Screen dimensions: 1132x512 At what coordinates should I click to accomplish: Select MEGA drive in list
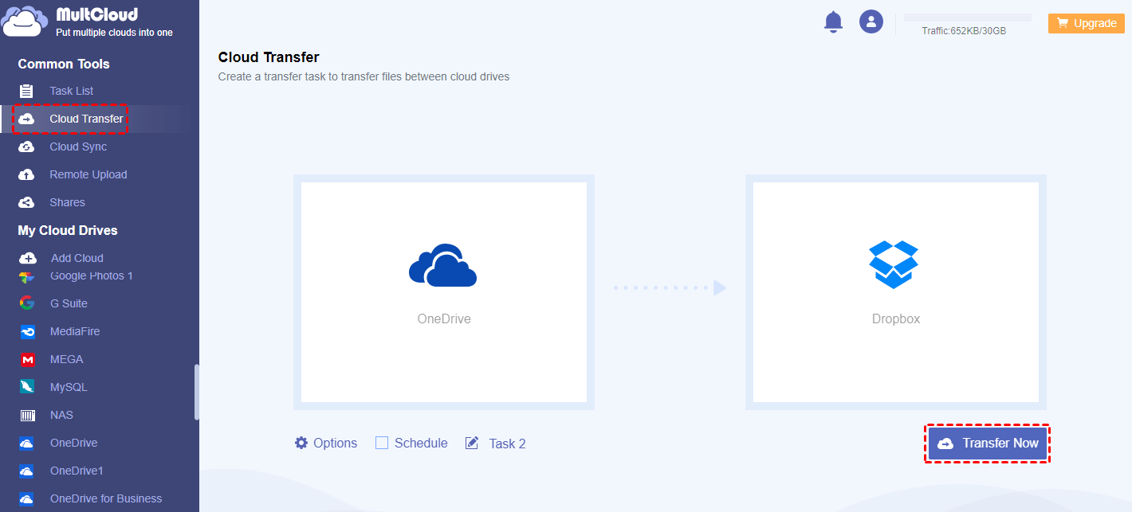[x=66, y=359]
